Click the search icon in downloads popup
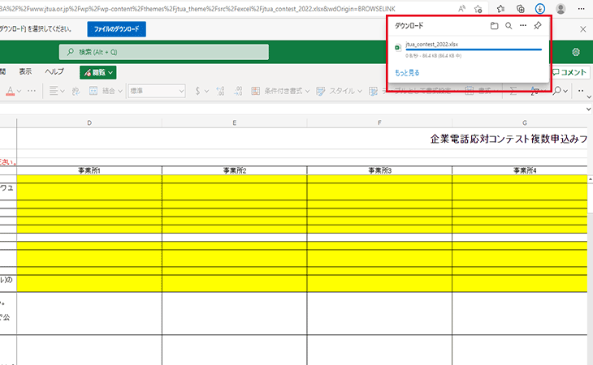 click(509, 26)
